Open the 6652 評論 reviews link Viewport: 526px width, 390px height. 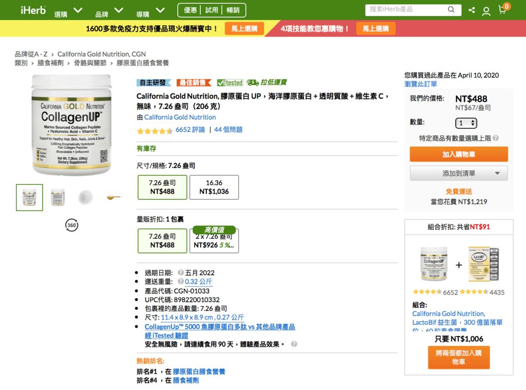pos(190,129)
